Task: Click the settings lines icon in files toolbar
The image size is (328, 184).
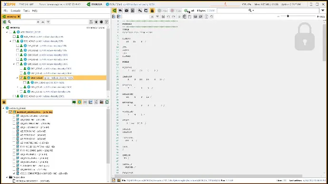Action: (x=85, y=102)
